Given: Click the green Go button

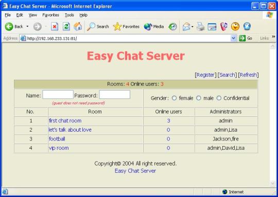Looking at the screenshot, I should pyautogui.click(x=246, y=38).
